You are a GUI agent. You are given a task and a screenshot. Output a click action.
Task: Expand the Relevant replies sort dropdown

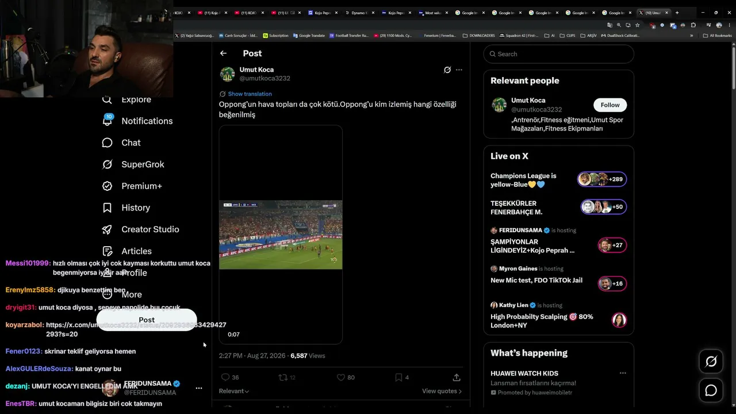coord(234,391)
